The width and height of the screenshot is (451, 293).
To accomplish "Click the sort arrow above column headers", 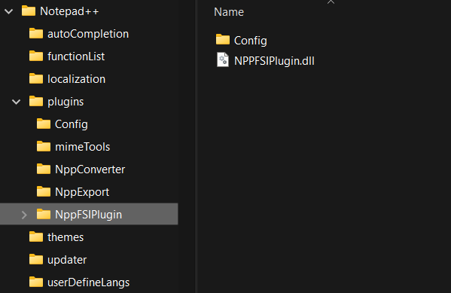I will [x=331, y=2].
